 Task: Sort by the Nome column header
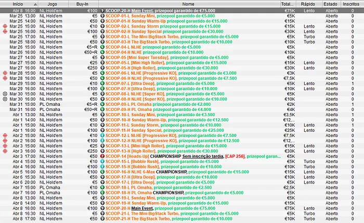coord(189,4)
